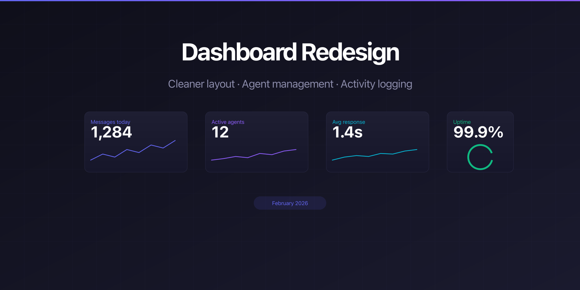This screenshot has width=580, height=290.
Task: Click the Messages today label
Action: click(x=110, y=122)
